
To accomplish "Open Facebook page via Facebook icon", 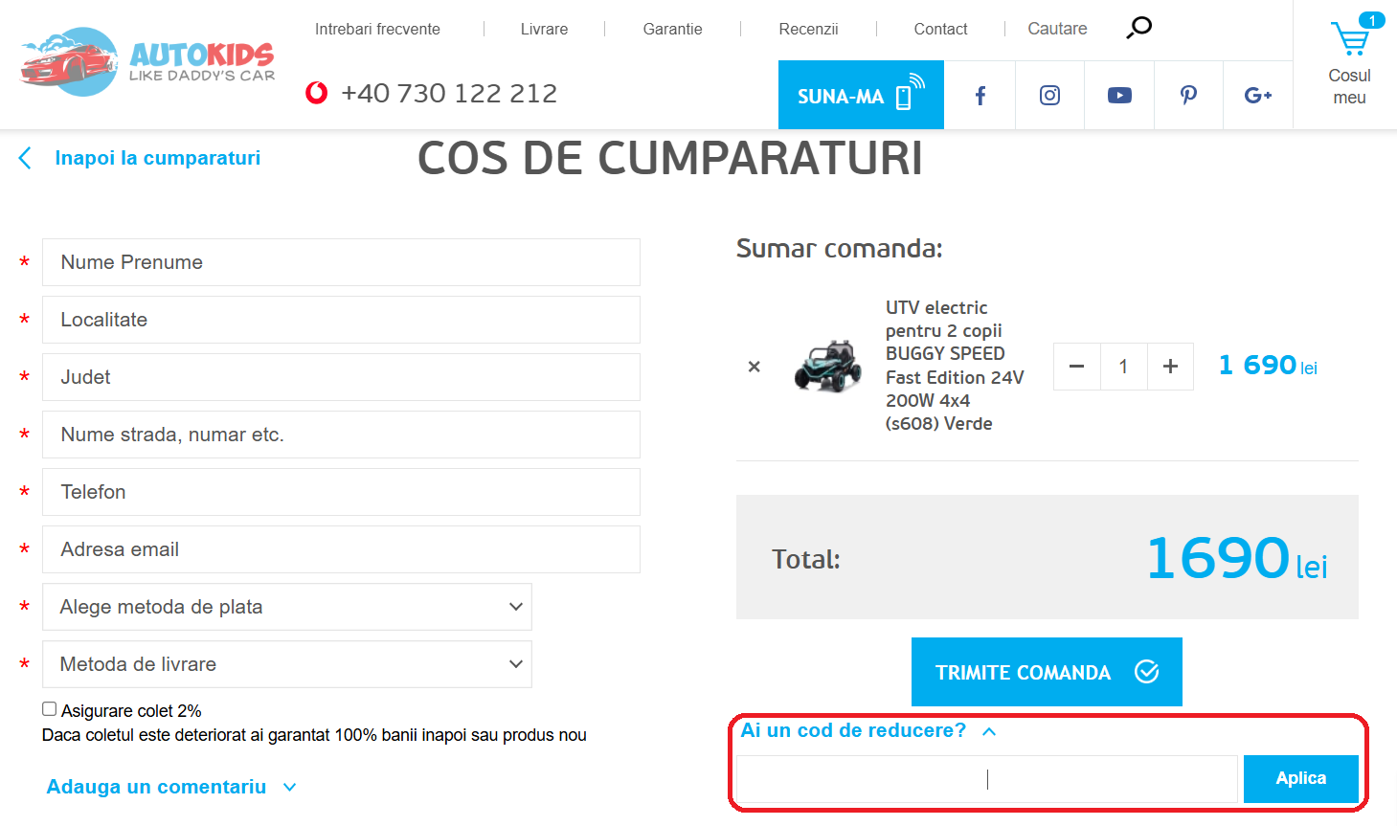I will 980,95.
